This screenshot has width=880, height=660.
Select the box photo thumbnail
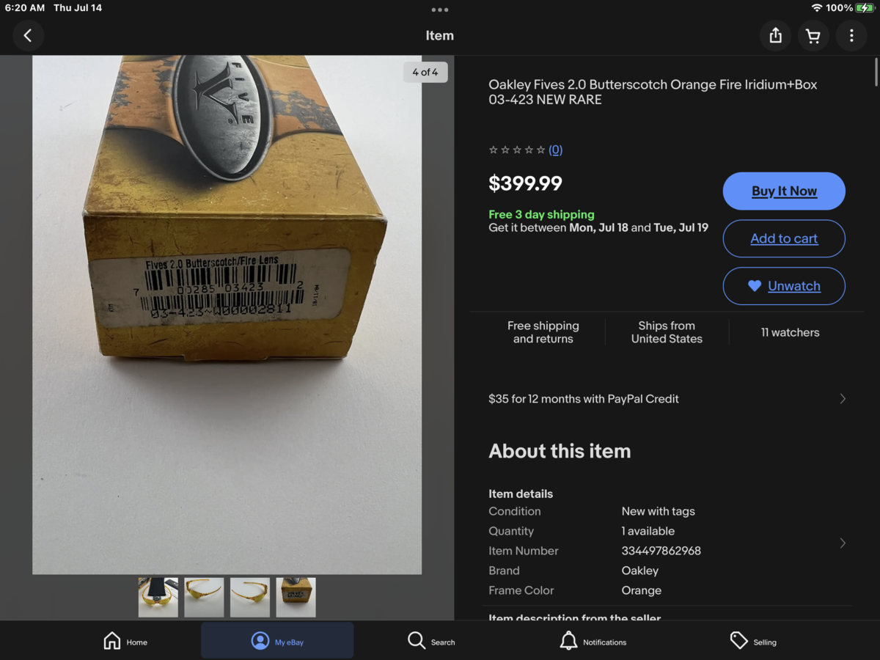(x=296, y=597)
